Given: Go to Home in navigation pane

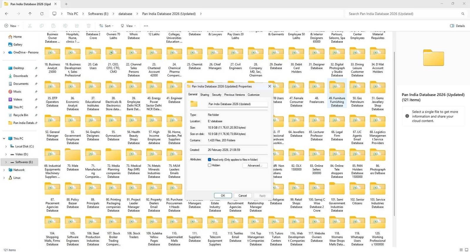Looking at the screenshot, I should (17, 37).
